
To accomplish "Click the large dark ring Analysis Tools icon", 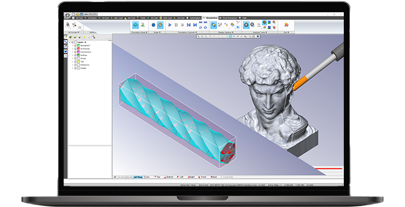I will click(x=246, y=25).
